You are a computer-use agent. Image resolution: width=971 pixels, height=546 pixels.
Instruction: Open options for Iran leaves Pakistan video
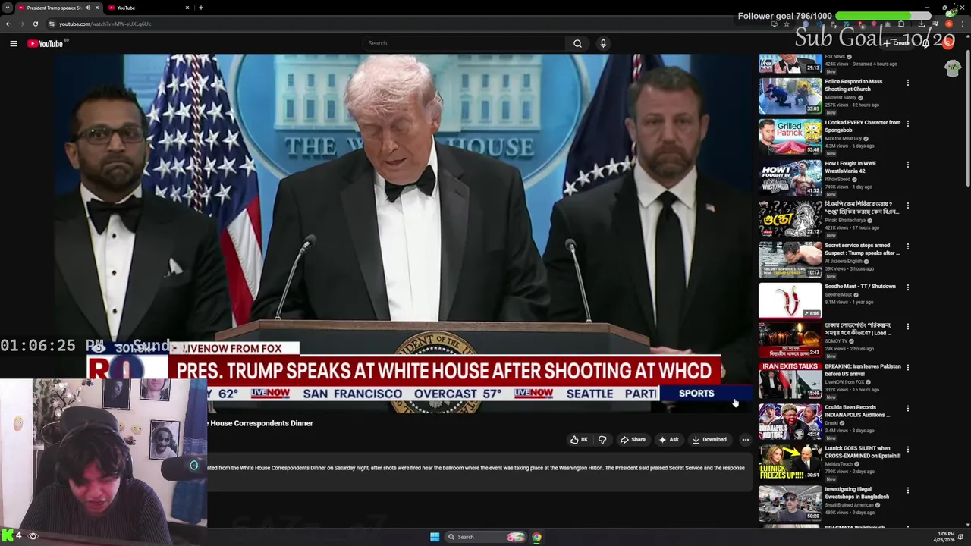click(x=907, y=368)
